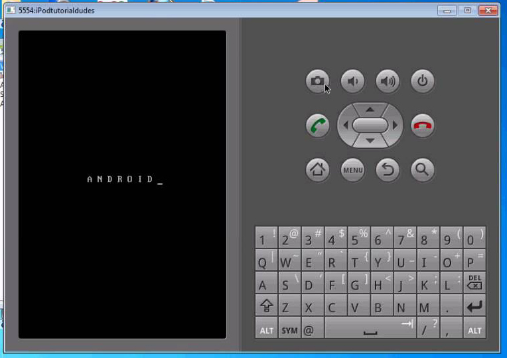The height and width of the screenshot is (358, 507).
Task: Tap the J key
Action: (405, 282)
